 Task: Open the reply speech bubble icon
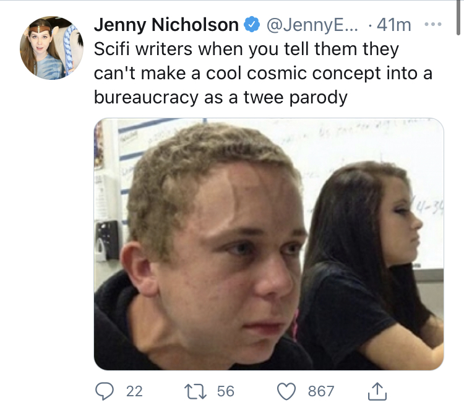point(105,391)
